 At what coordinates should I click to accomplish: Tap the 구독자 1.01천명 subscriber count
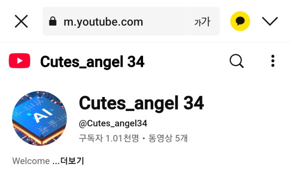pyautogui.click(x=109, y=138)
